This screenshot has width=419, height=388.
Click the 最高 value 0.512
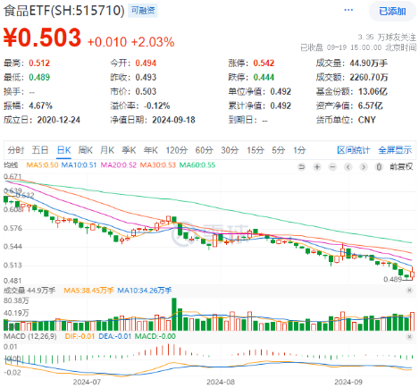pyautogui.click(x=39, y=63)
